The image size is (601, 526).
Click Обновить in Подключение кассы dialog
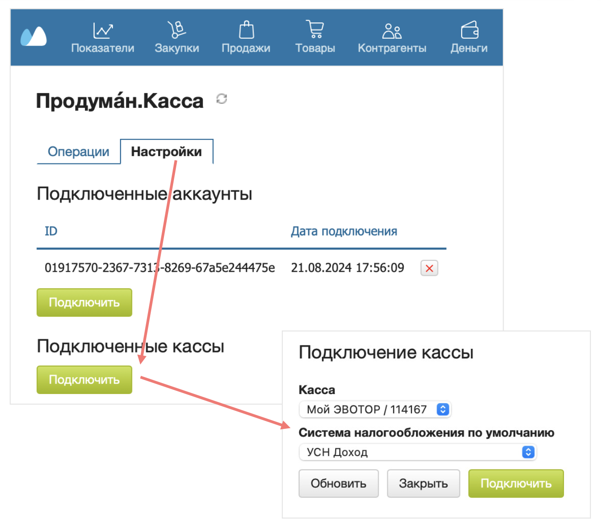(339, 484)
